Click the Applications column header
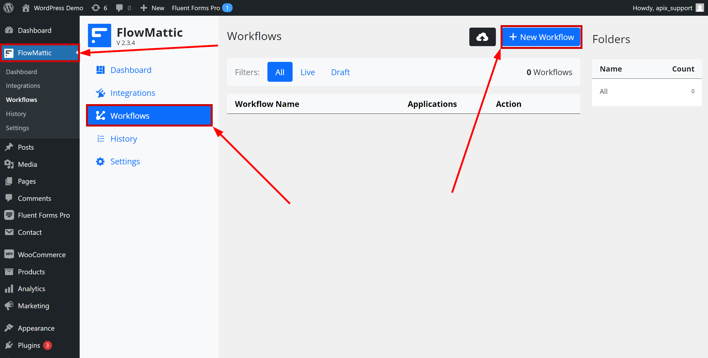 pyautogui.click(x=432, y=104)
